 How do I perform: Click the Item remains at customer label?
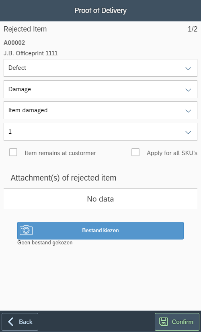click(x=60, y=153)
